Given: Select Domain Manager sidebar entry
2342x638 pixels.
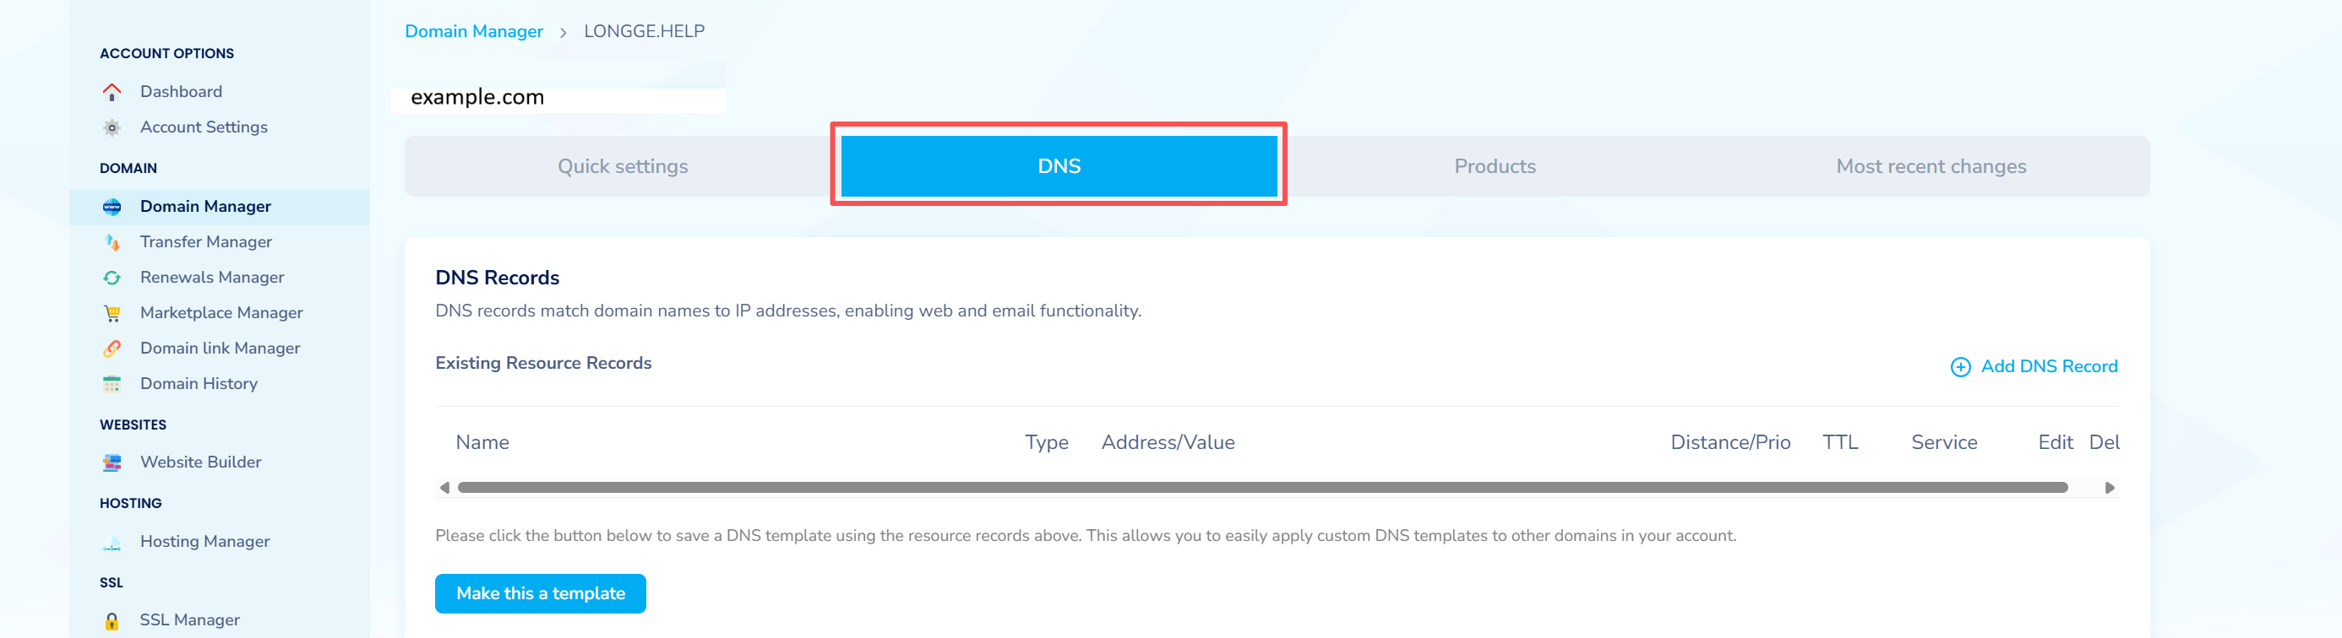Looking at the screenshot, I should [219, 206].
